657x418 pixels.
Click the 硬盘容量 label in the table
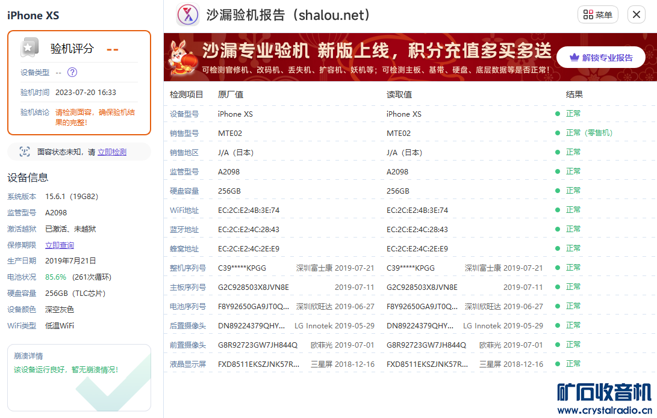(184, 191)
